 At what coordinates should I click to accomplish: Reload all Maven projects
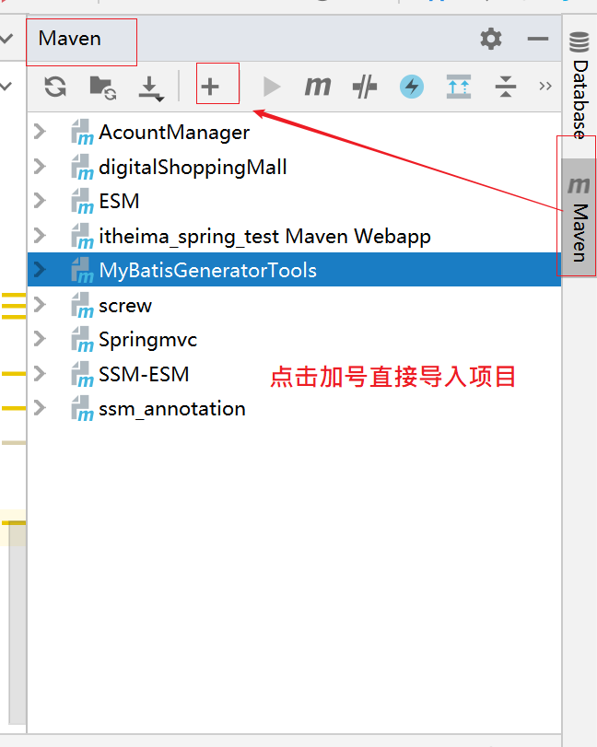click(55, 88)
